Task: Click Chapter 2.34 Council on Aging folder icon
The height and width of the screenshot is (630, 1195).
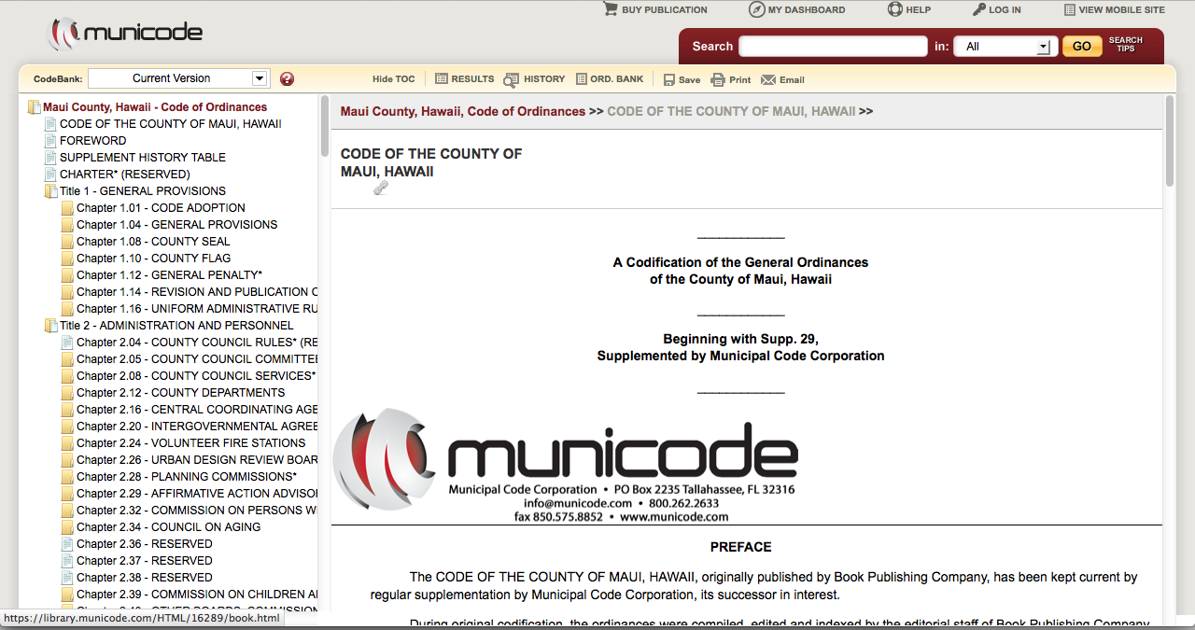Action: [x=67, y=527]
